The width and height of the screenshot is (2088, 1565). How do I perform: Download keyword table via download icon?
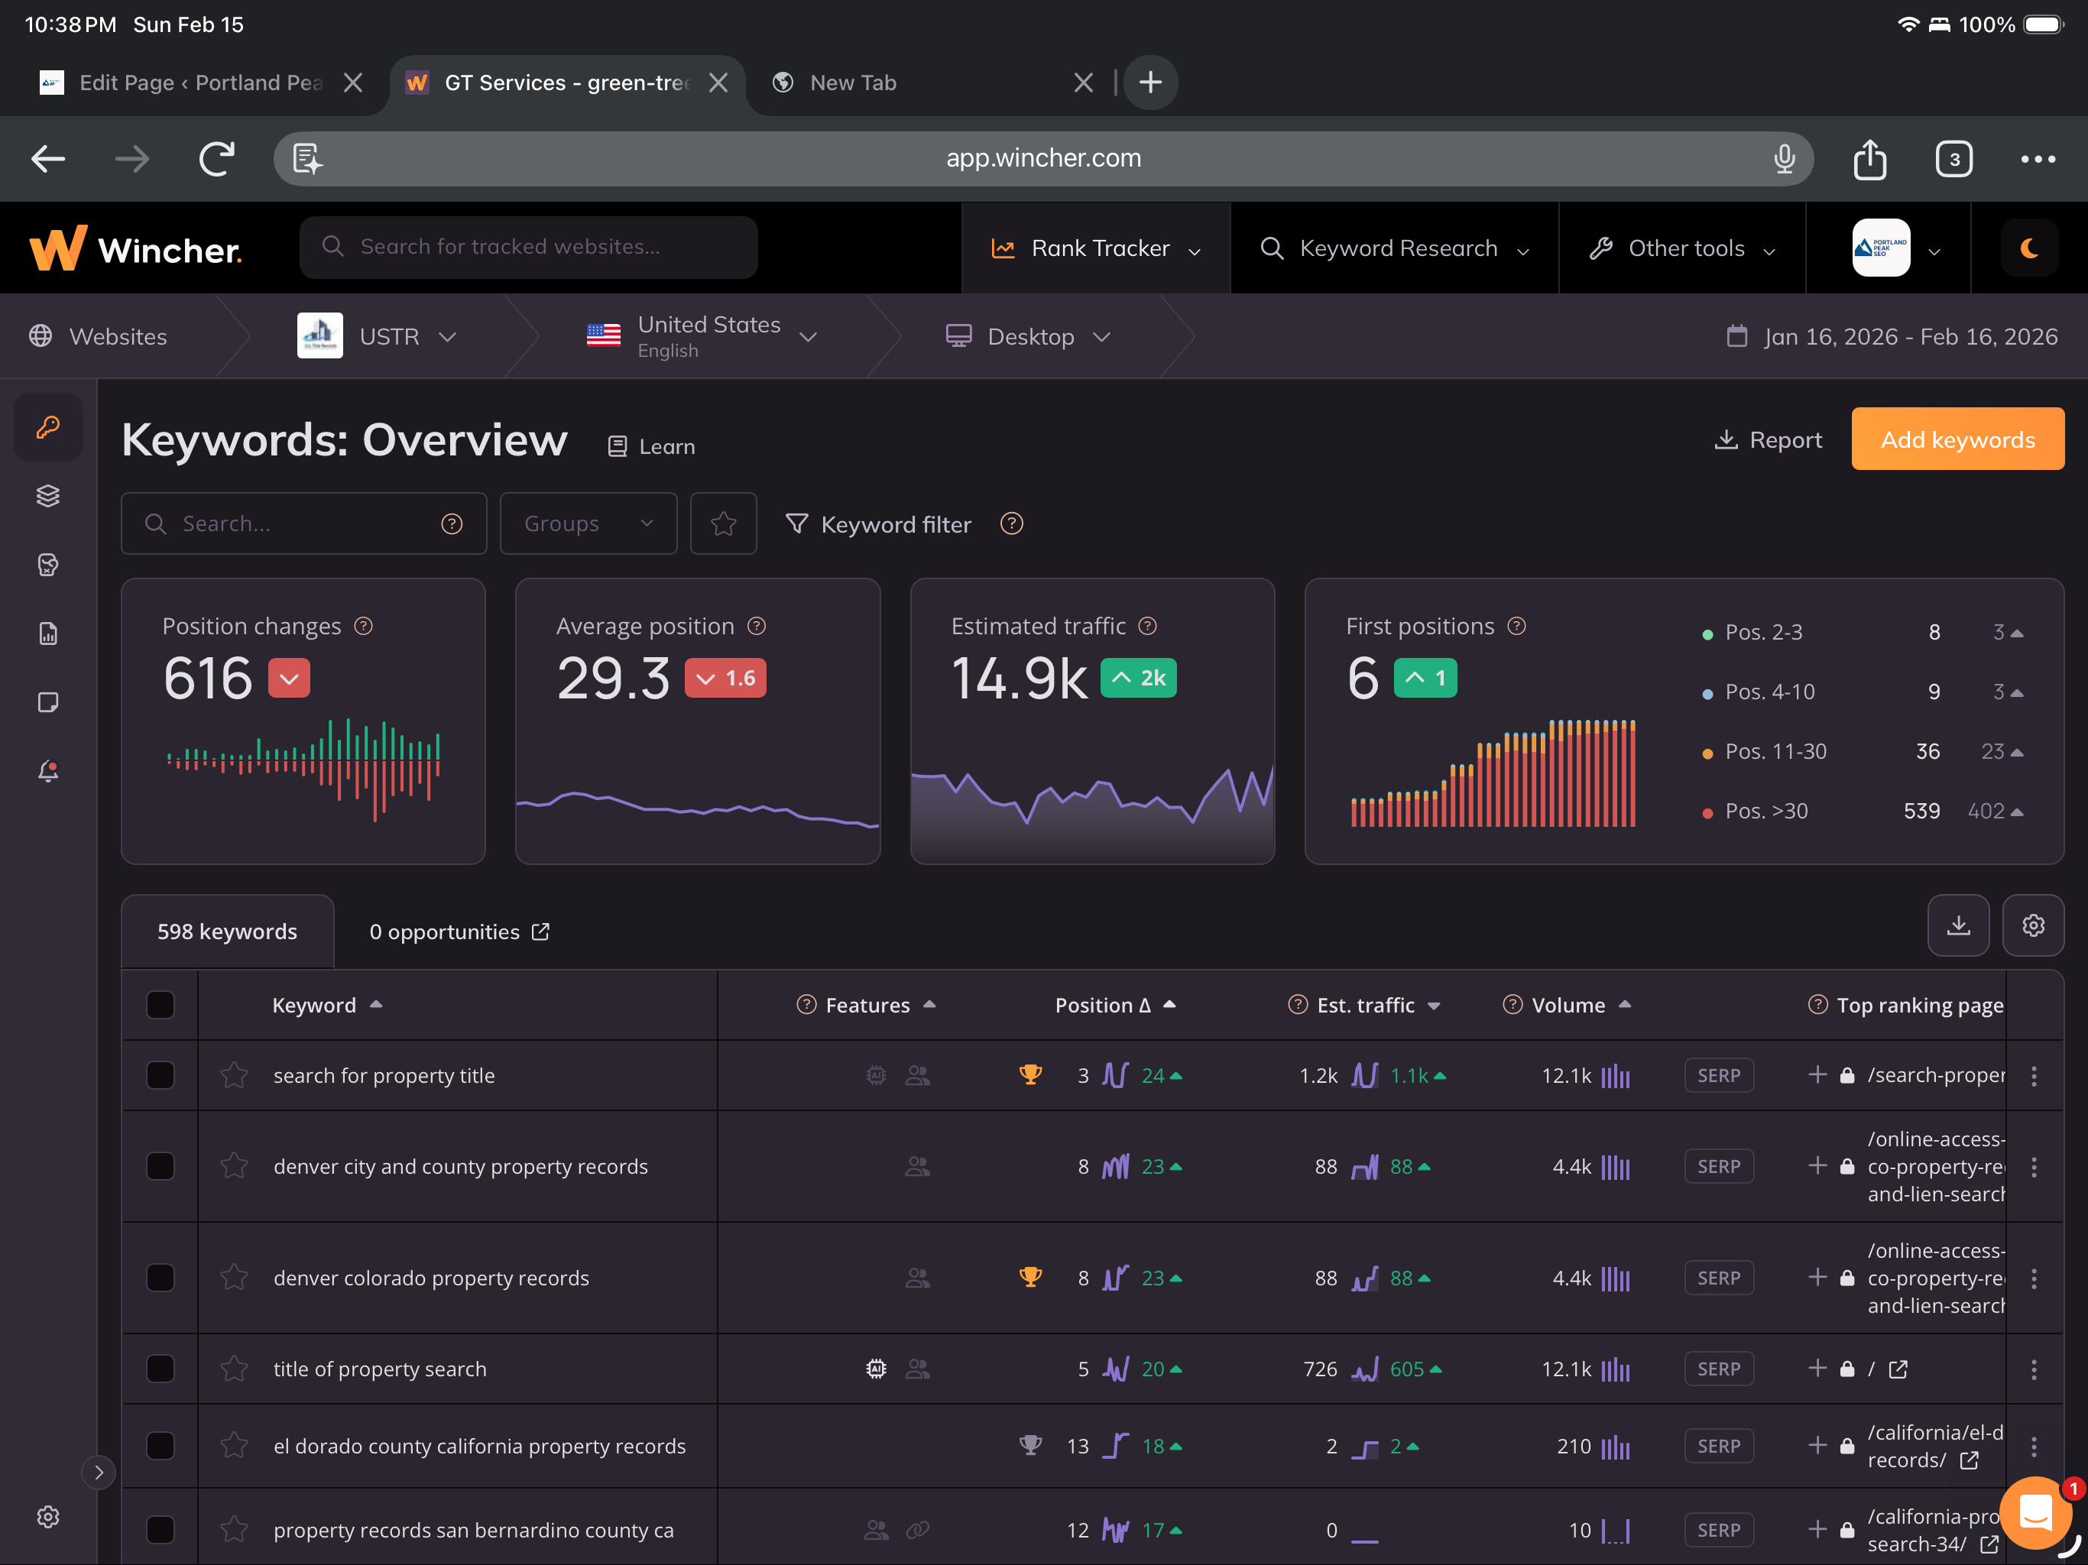pyautogui.click(x=1958, y=925)
